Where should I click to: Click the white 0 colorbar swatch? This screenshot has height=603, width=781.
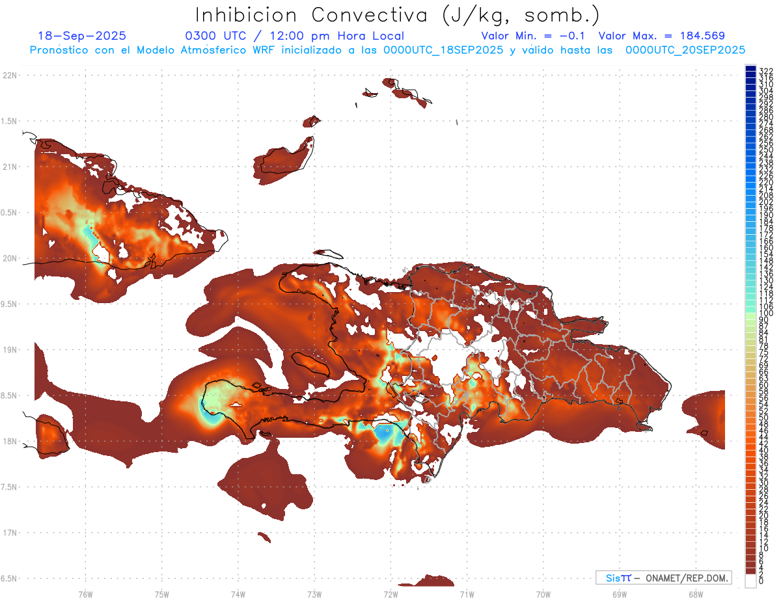click(751, 581)
